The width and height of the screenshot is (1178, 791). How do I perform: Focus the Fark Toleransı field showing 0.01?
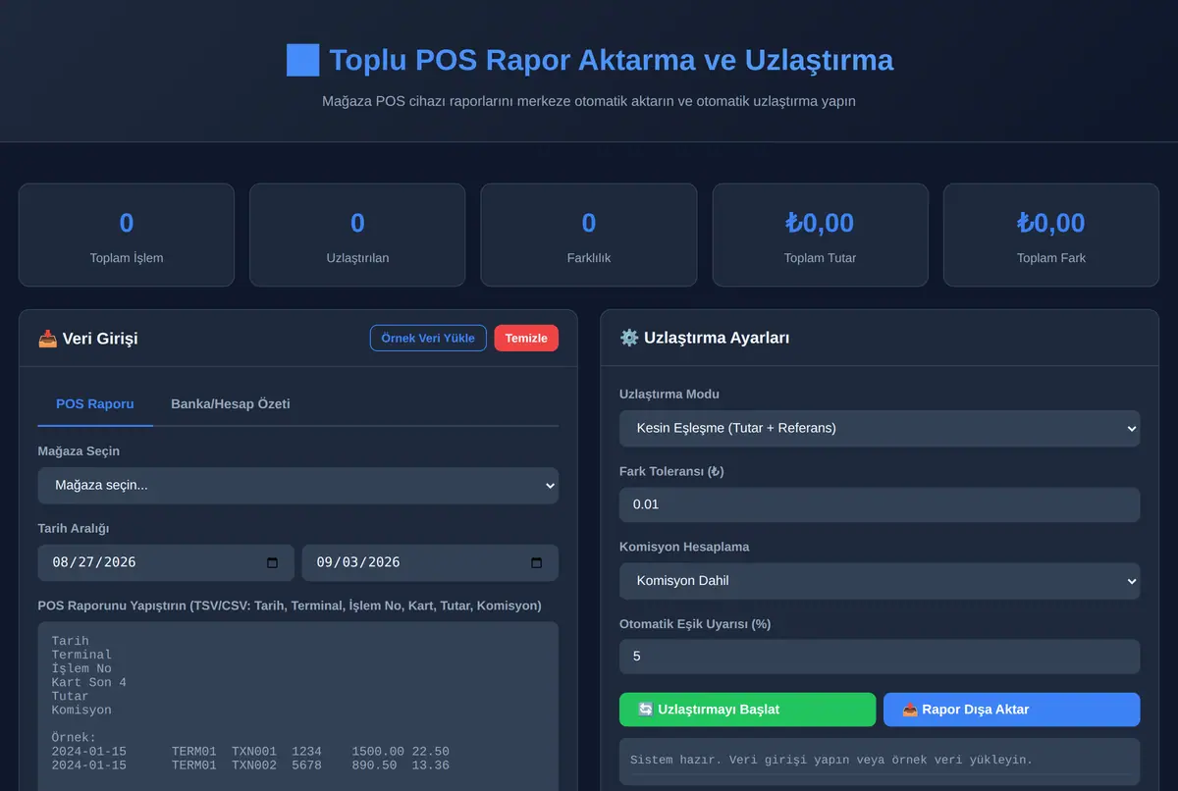coord(880,504)
